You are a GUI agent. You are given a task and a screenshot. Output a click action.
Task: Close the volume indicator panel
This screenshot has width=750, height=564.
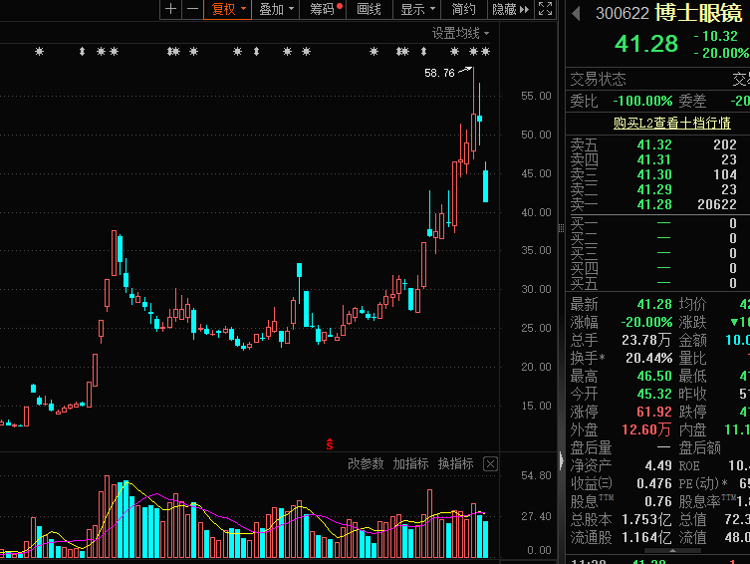(x=490, y=464)
